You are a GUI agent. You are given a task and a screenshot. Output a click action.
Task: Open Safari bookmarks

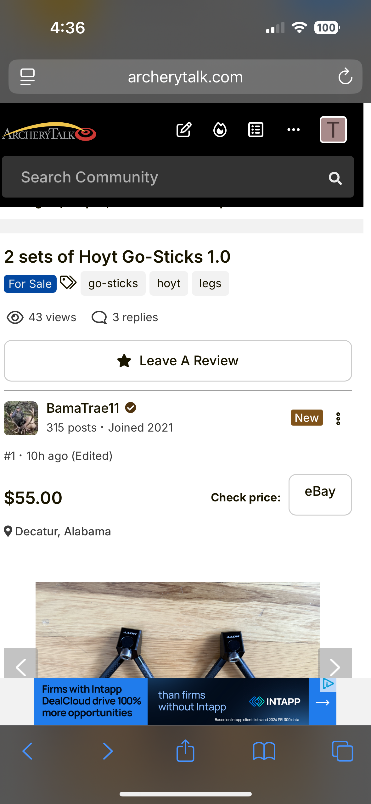[x=264, y=751]
